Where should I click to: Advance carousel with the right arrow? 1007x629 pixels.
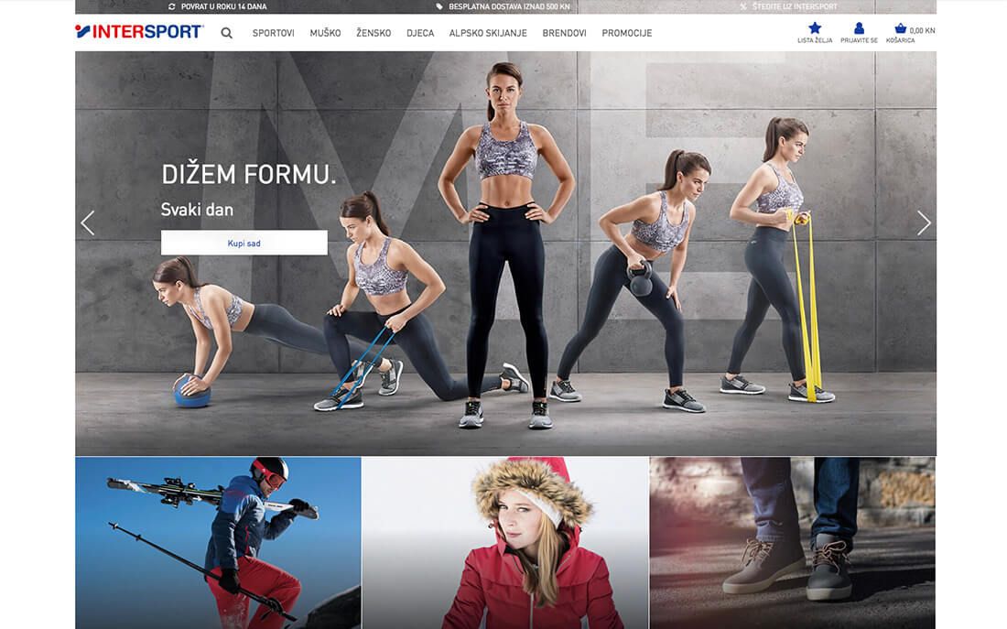[x=924, y=222]
